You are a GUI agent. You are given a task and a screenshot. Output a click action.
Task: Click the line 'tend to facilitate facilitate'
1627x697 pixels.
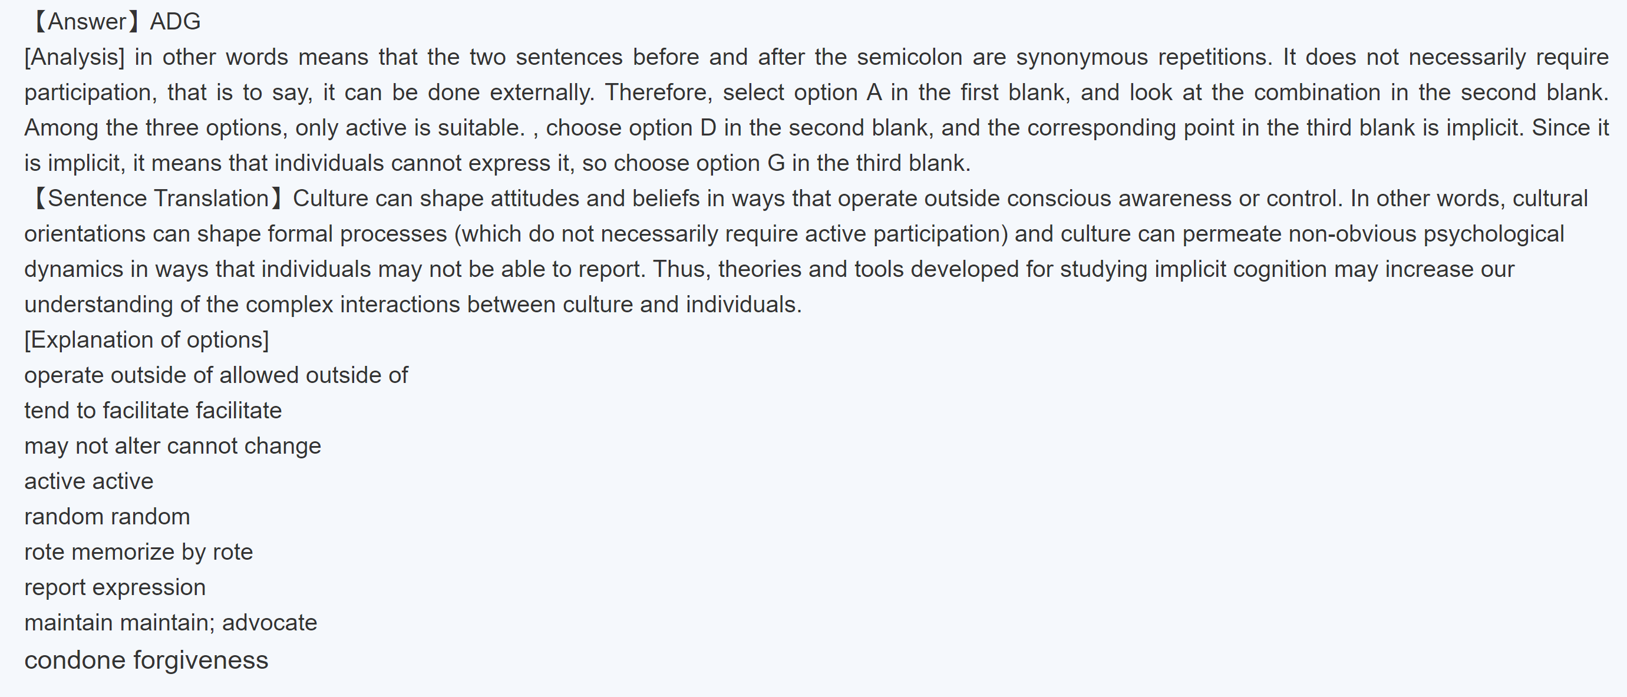[153, 411]
